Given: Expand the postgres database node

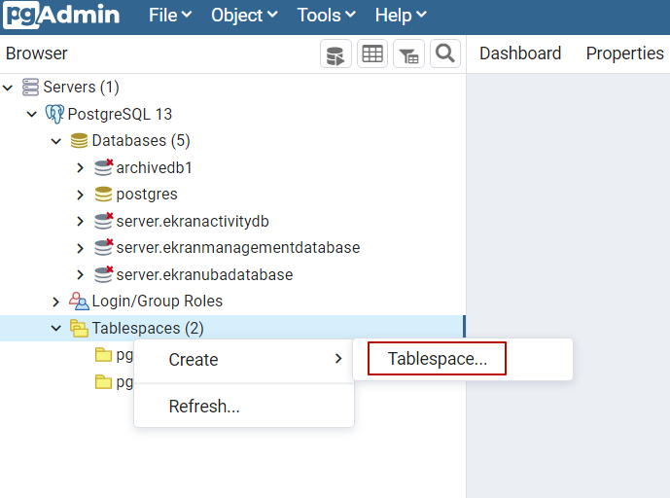Looking at the screenshot, I should tap(81, 195).
